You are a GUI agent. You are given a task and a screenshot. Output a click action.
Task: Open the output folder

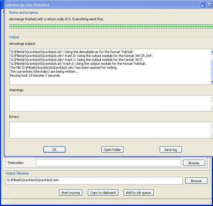(112, 149)
